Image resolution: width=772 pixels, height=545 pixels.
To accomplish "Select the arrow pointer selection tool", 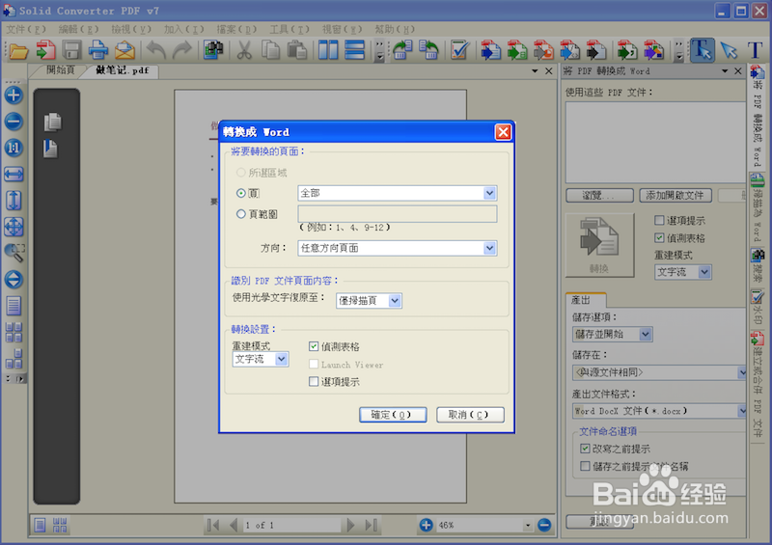I will pos(729,50).
